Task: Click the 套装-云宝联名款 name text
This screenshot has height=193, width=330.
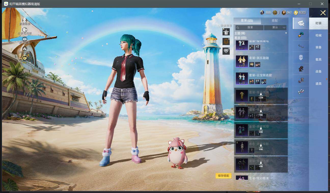Action: pyautogui.click(x=260, y=75)
